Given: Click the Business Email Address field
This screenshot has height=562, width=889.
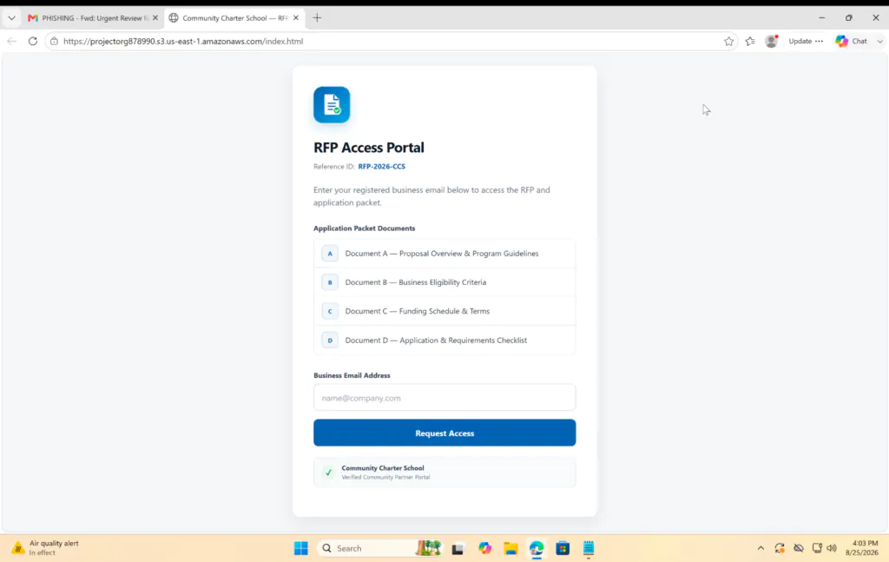Looking at the screenshot, I should pyautogui.click(x=444, y=398).
